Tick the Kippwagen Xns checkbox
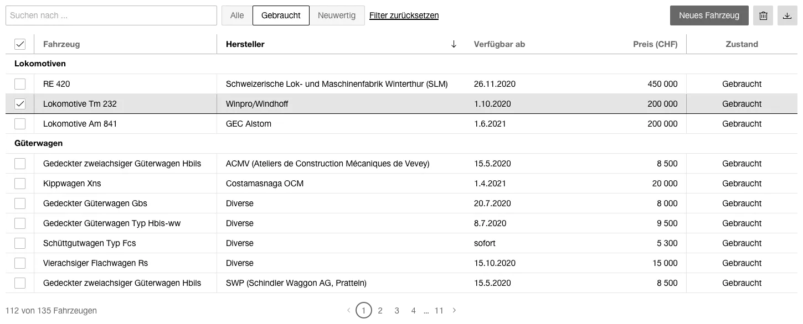803x324 pixels. 20,184
